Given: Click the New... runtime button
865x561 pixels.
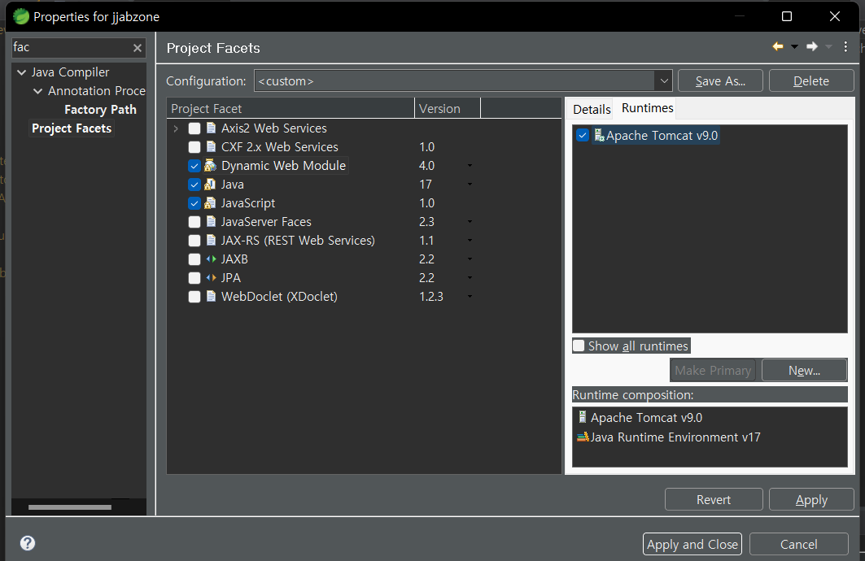Looking at the screenshot, I should (804, 370).
